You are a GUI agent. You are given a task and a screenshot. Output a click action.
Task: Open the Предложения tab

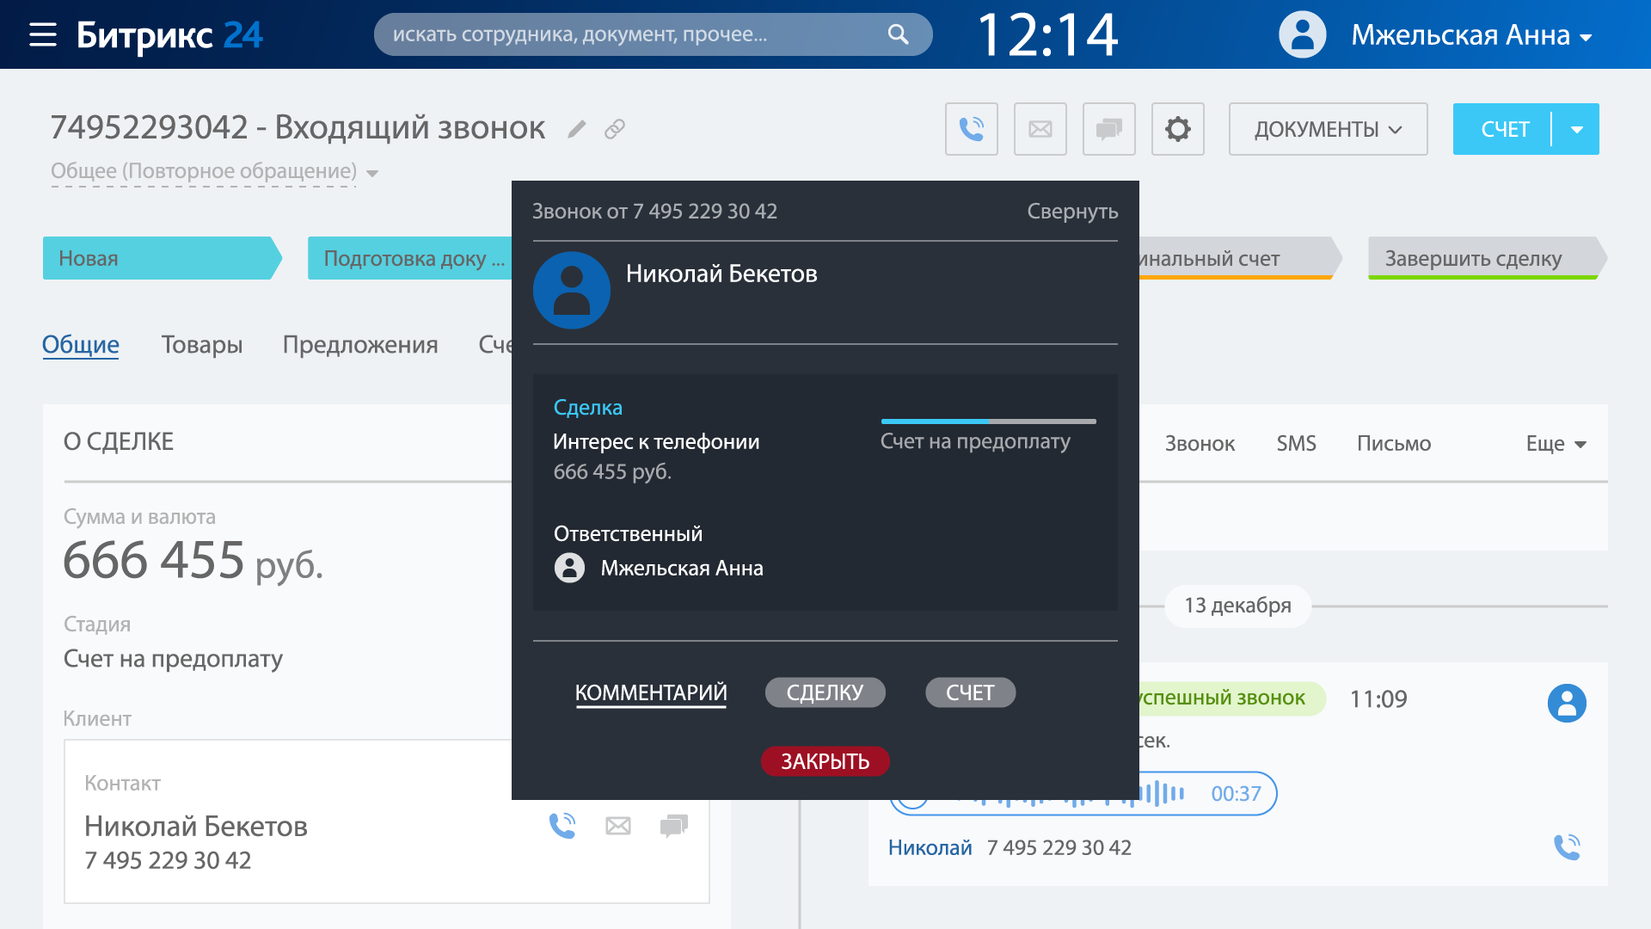[359, 345]
